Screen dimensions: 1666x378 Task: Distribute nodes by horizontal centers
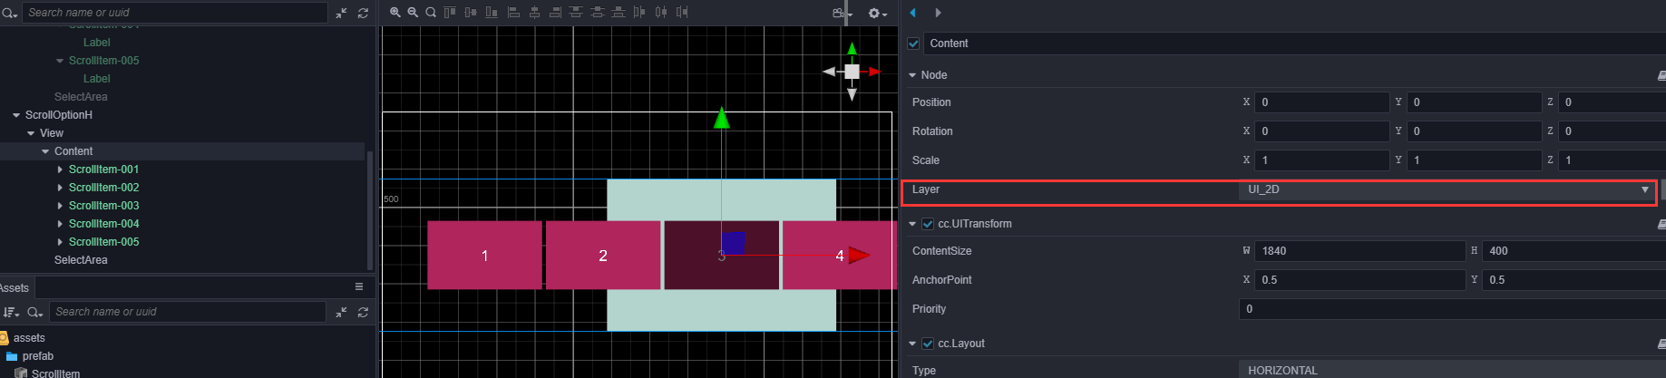pos(660,13)
